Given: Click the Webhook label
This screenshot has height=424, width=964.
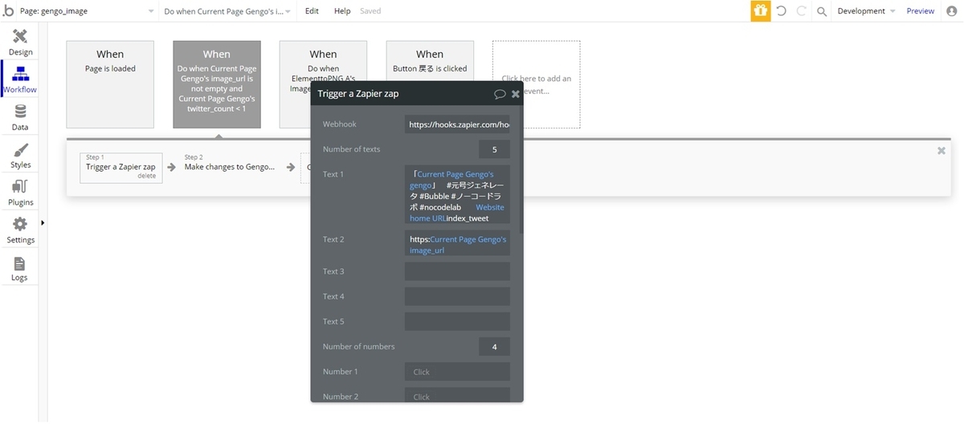Looking at the screenshot, I should tap(339, 124).
